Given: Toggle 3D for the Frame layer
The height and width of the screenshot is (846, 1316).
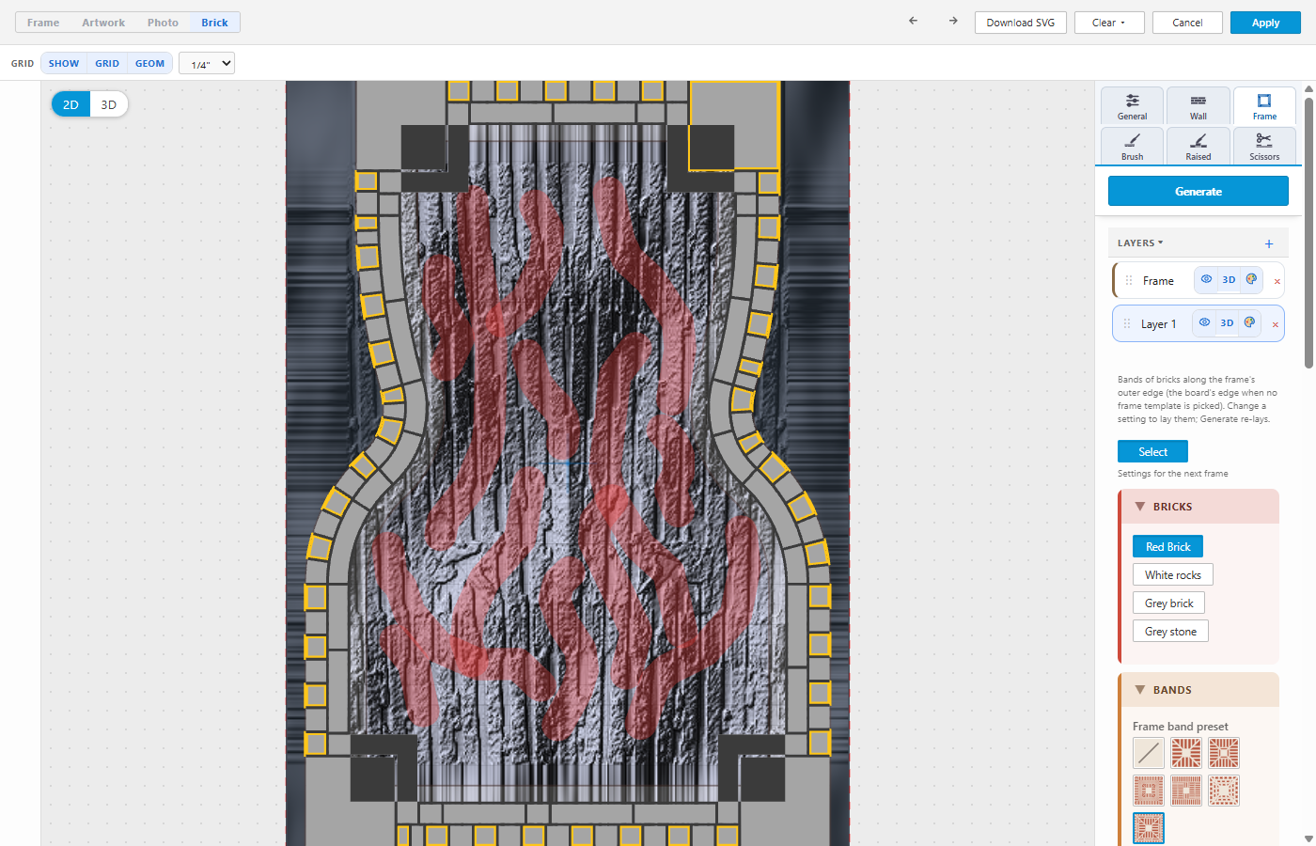Looking at the screenshot, I should click(1229, 279).
